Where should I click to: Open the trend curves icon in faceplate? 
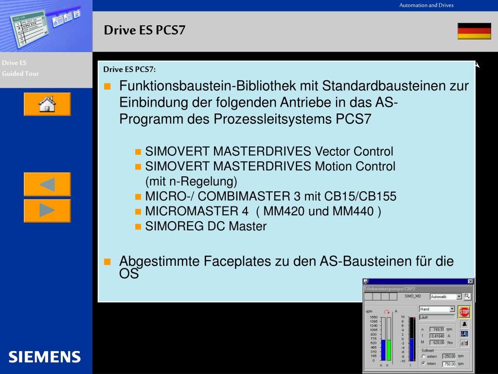point(464,334)
